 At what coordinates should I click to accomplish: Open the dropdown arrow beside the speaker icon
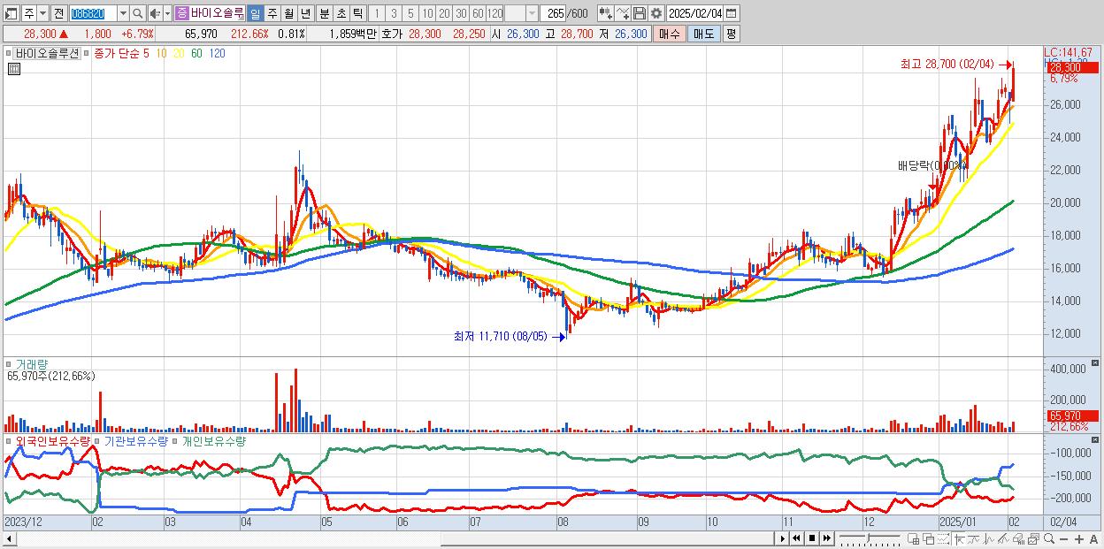167,13
